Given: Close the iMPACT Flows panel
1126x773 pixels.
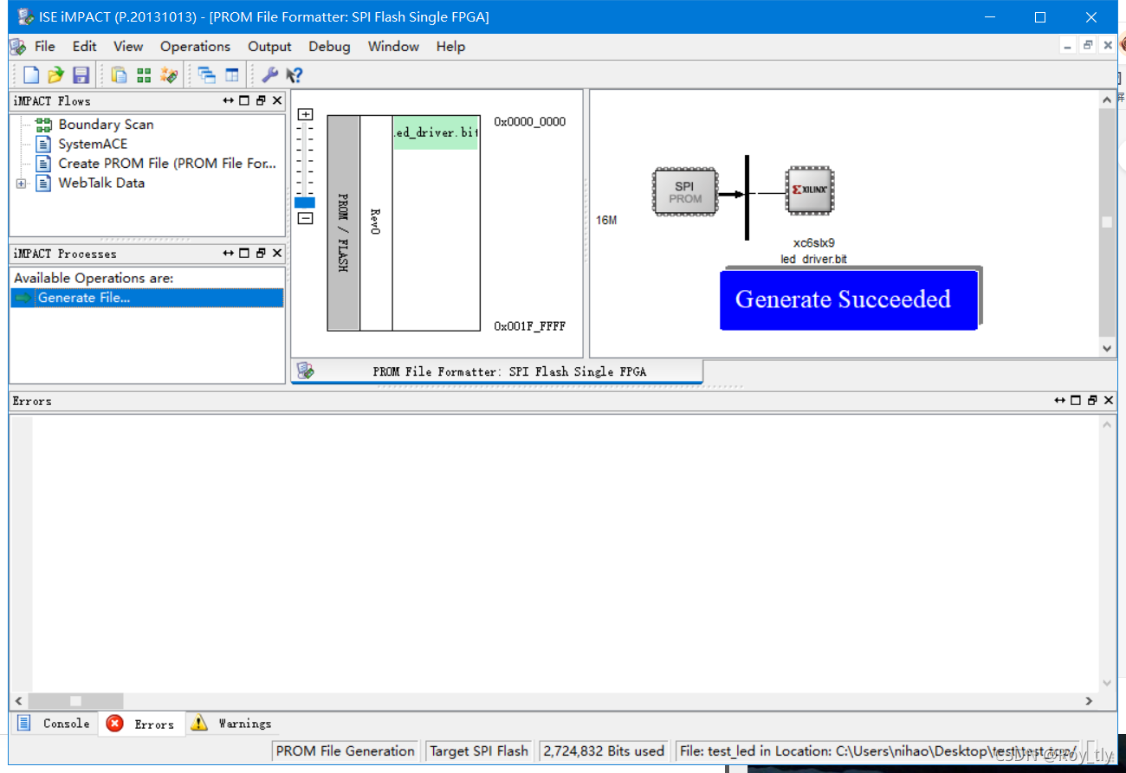Looking at the screenshot, I should point(277,100).
